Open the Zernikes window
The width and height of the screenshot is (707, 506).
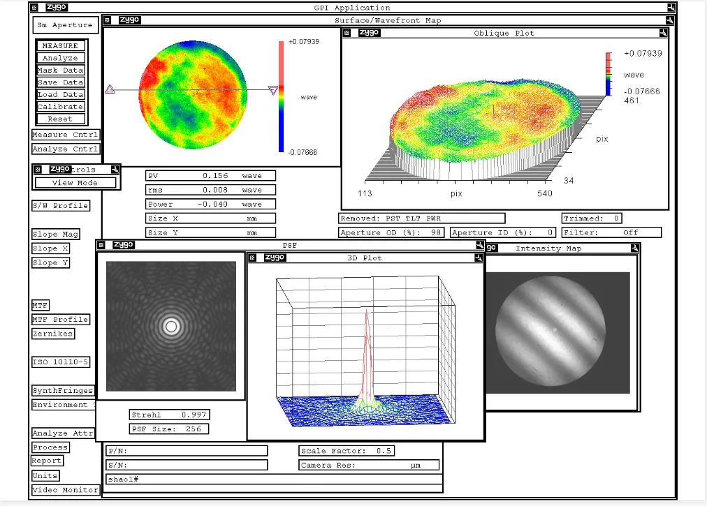(52, 334)
